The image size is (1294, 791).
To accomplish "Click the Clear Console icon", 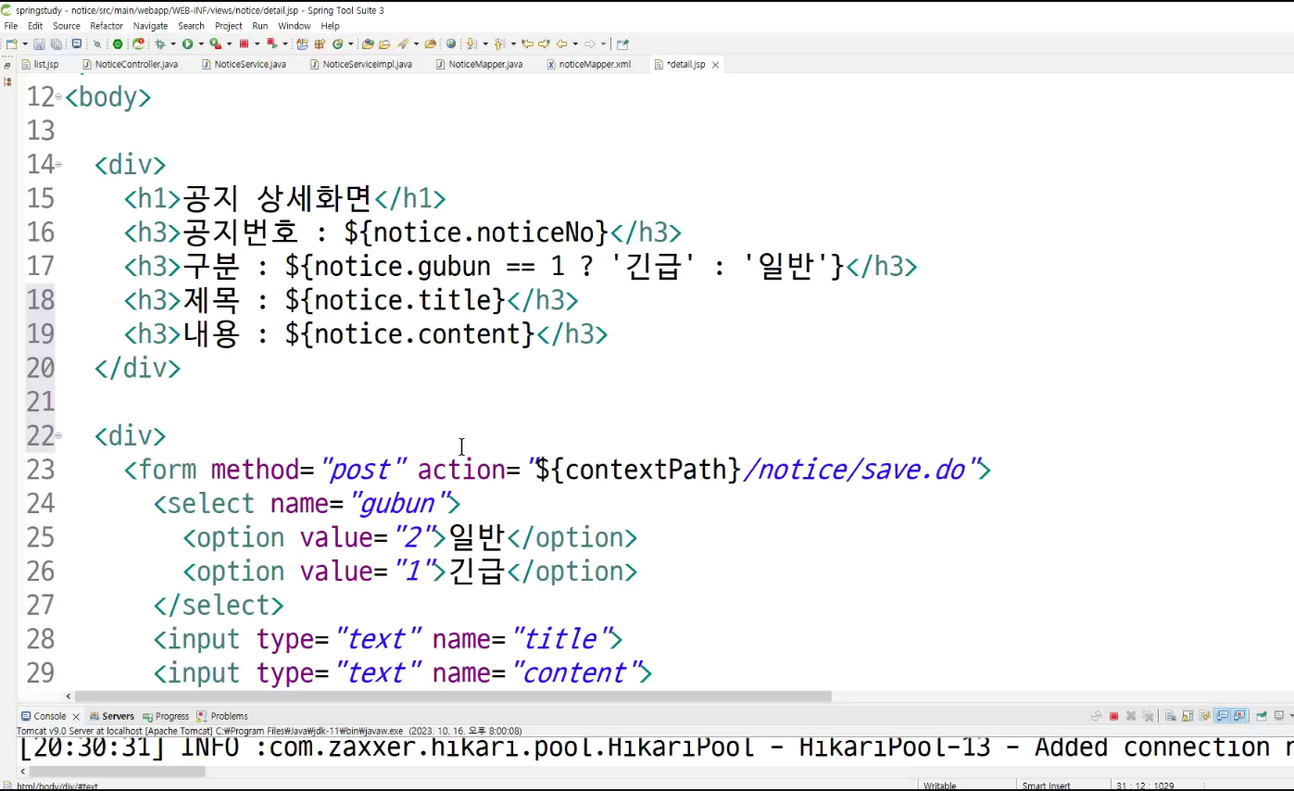I will point(1171,716).
